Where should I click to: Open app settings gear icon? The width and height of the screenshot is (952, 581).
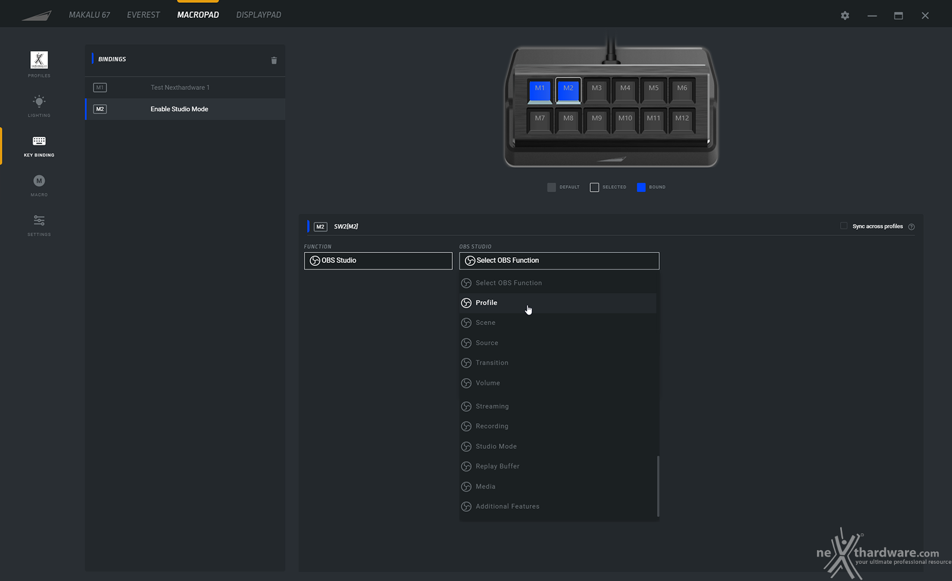click(845, 15)
